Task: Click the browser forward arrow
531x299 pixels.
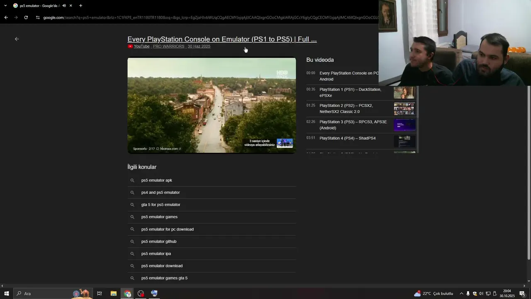Action: click(x=16, y=17)
